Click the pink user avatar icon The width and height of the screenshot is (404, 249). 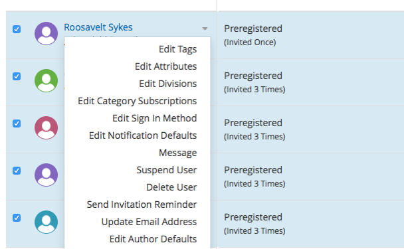pyautogui.click(x=46, y=127)
